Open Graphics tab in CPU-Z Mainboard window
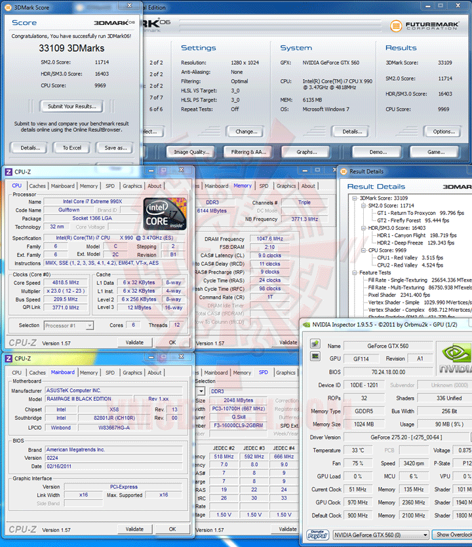This screenshot has width=472, height=547. [132, 373]
